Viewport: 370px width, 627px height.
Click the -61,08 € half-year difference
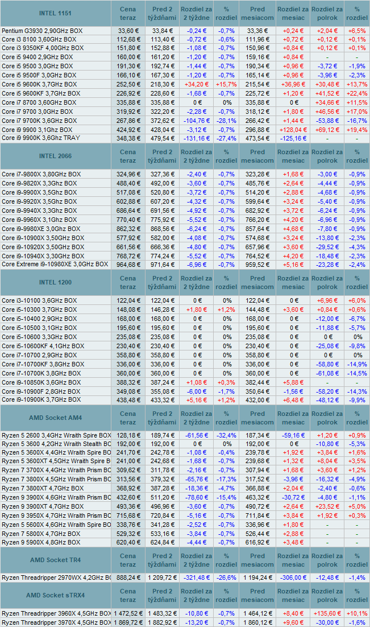[x=327, y=373]
